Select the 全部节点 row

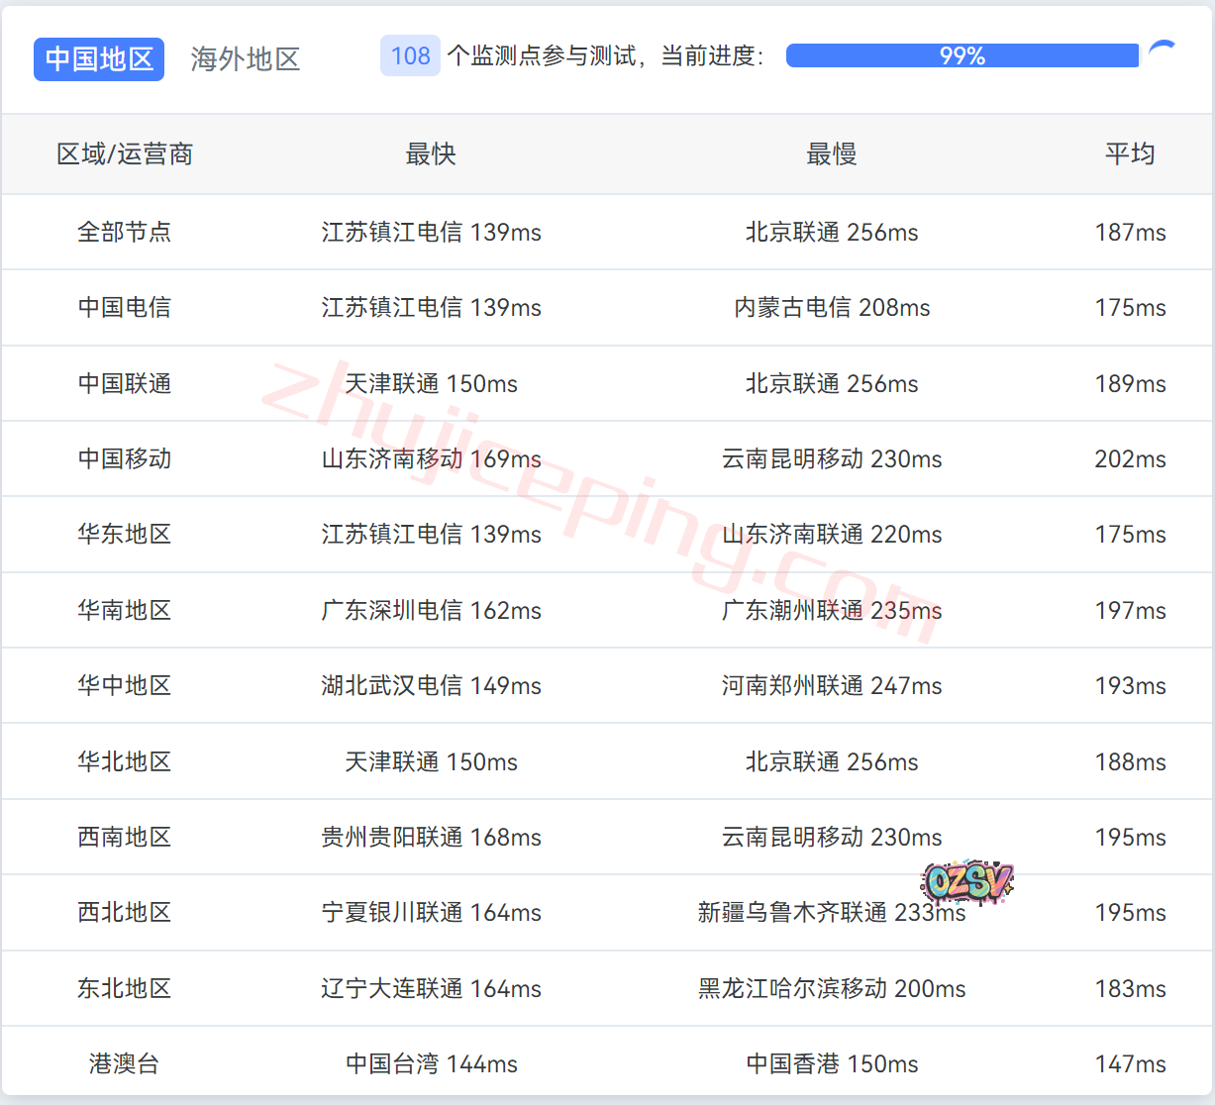[125, 233]
